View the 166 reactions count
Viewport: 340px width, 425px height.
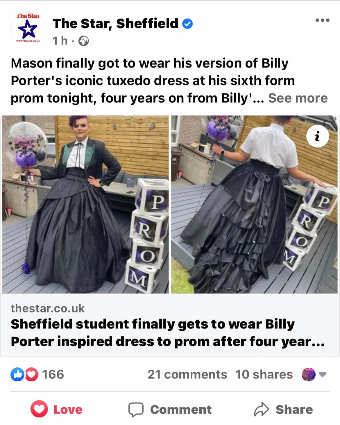pyautogui.click(x=53, y=374)
